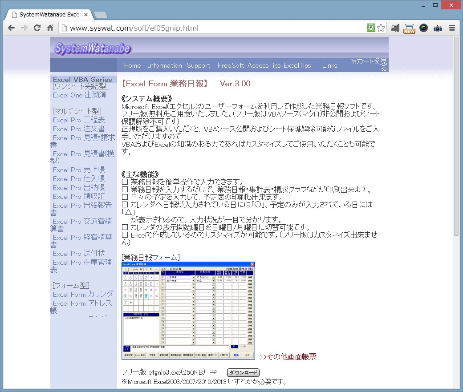Open Excel Pro 売上帳 sidebar link
The width and height of the screenshot is (463, 392).
[79, 170]
